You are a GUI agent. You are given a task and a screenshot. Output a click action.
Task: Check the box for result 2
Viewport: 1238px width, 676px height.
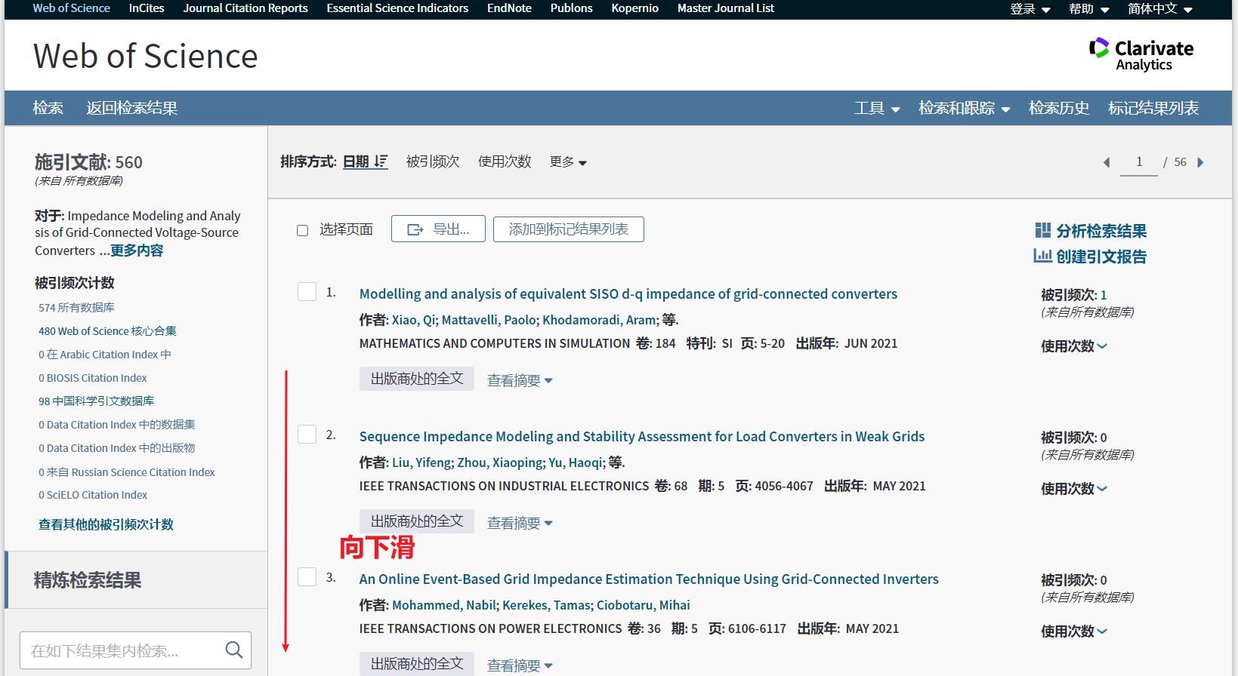pos(307,435)
